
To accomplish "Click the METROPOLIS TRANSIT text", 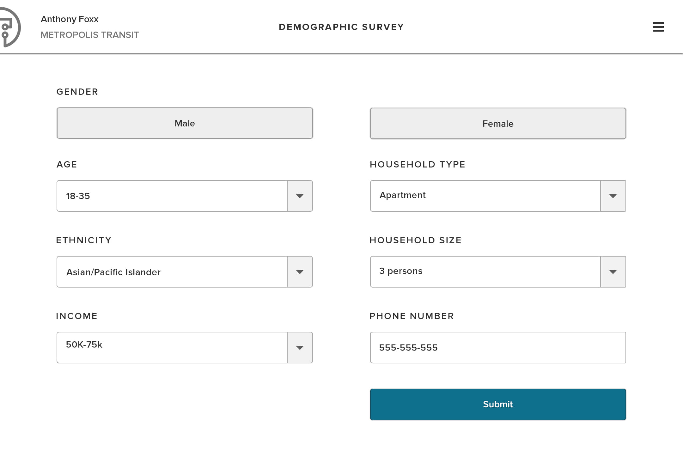I will pos(90,35).
